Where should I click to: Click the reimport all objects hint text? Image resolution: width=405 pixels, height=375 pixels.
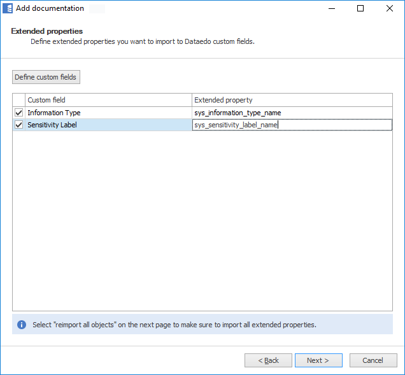pos(174,325)
